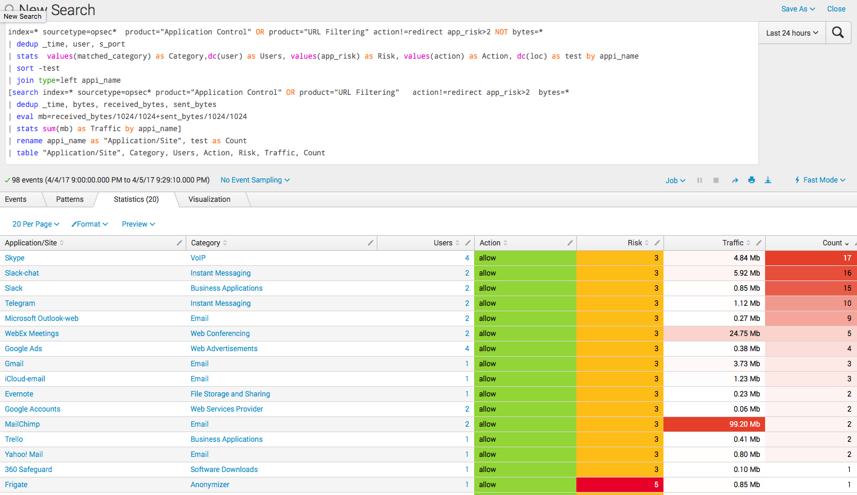Click inside the search query editor

tap(381, 94)
